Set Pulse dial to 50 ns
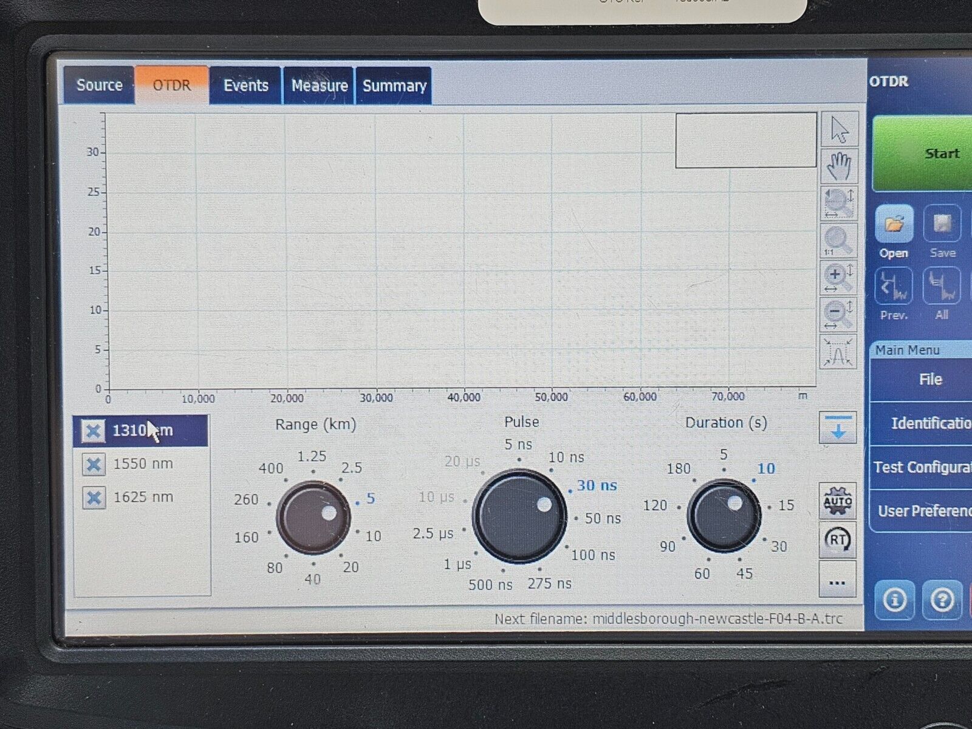 pyautogui.click(x=602, y=518)
